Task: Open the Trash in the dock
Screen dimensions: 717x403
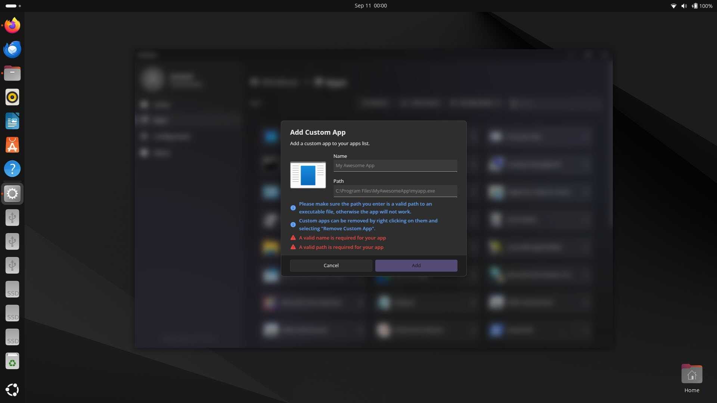Action: click(x=12, y=361)
